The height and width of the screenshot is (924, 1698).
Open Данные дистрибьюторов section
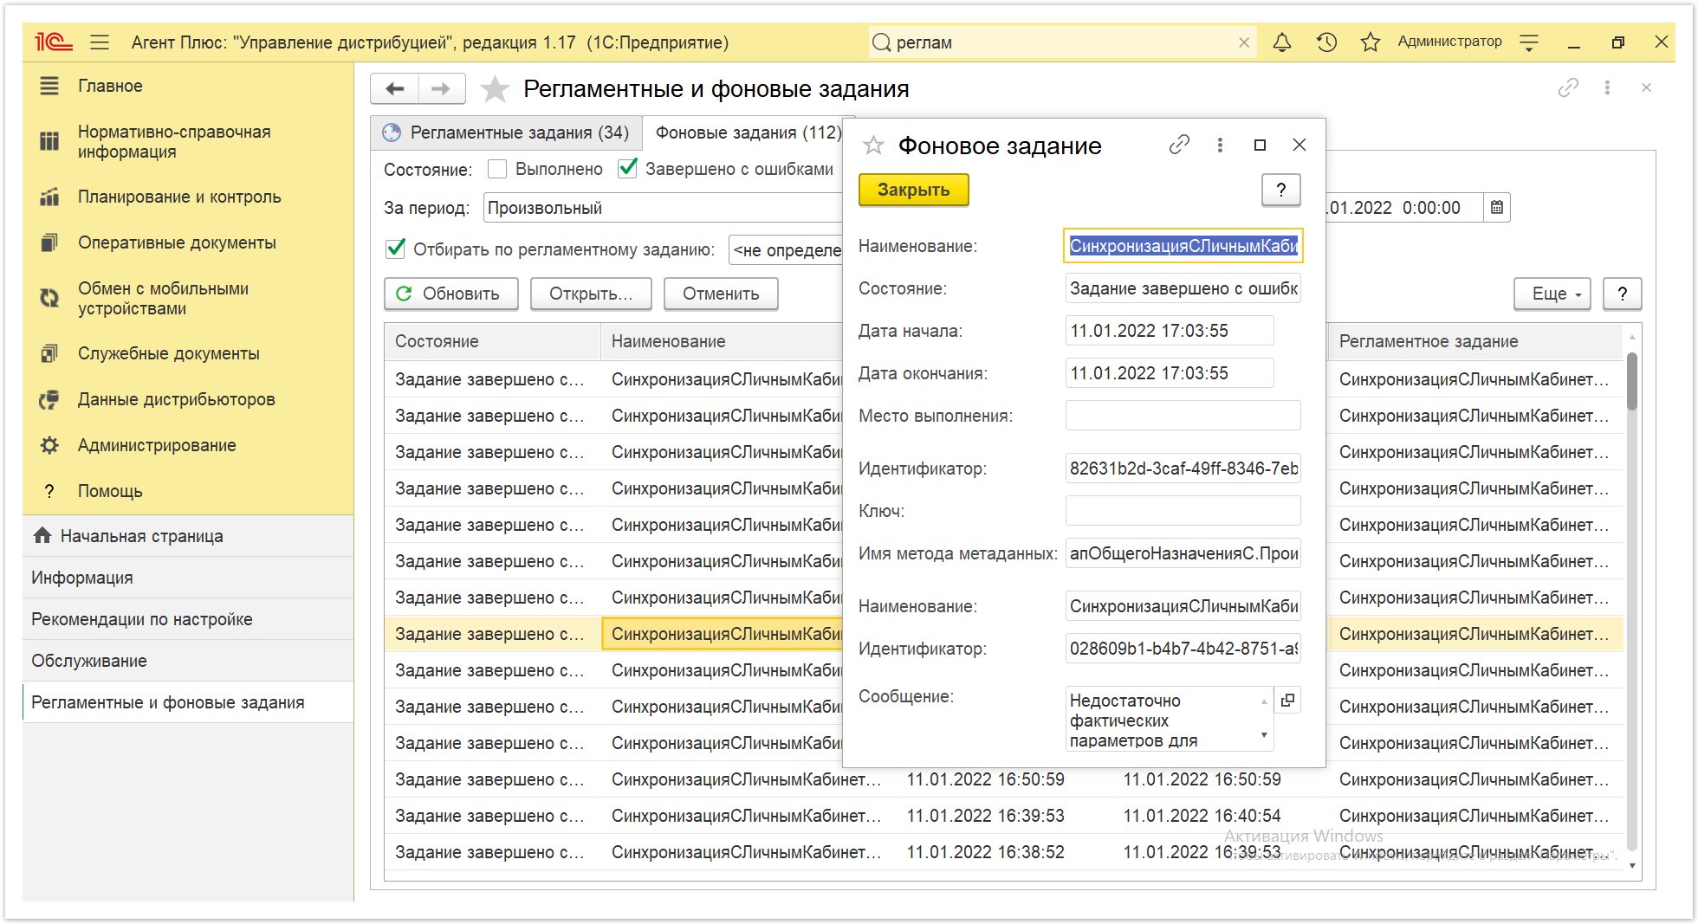pyautogui.click(x=188, y=399)
